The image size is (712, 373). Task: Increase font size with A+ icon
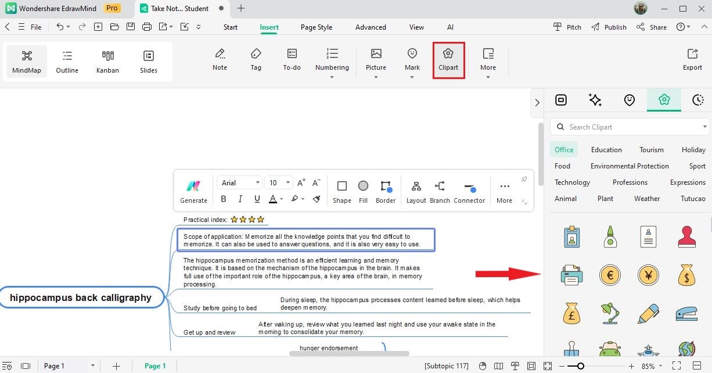(301, 182)
